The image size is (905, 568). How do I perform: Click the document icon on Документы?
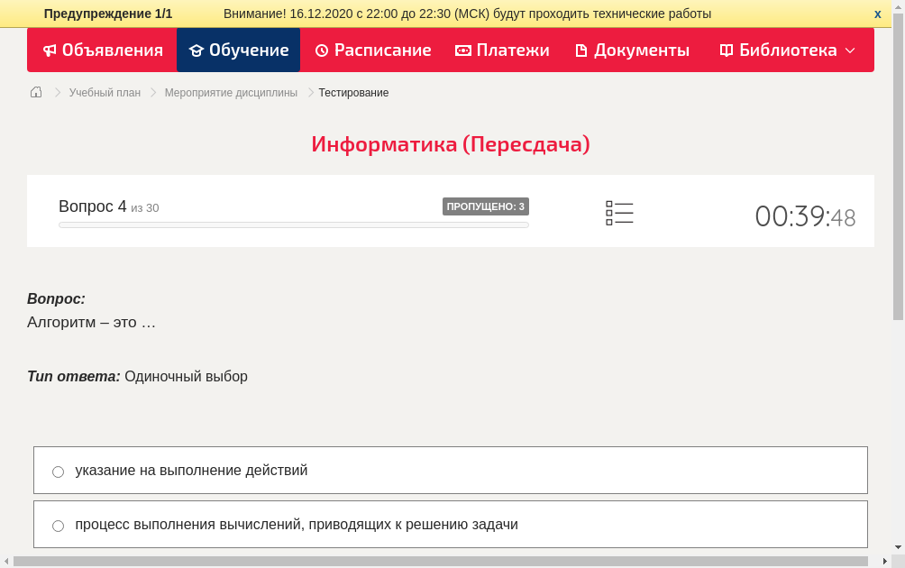[581, 50]
